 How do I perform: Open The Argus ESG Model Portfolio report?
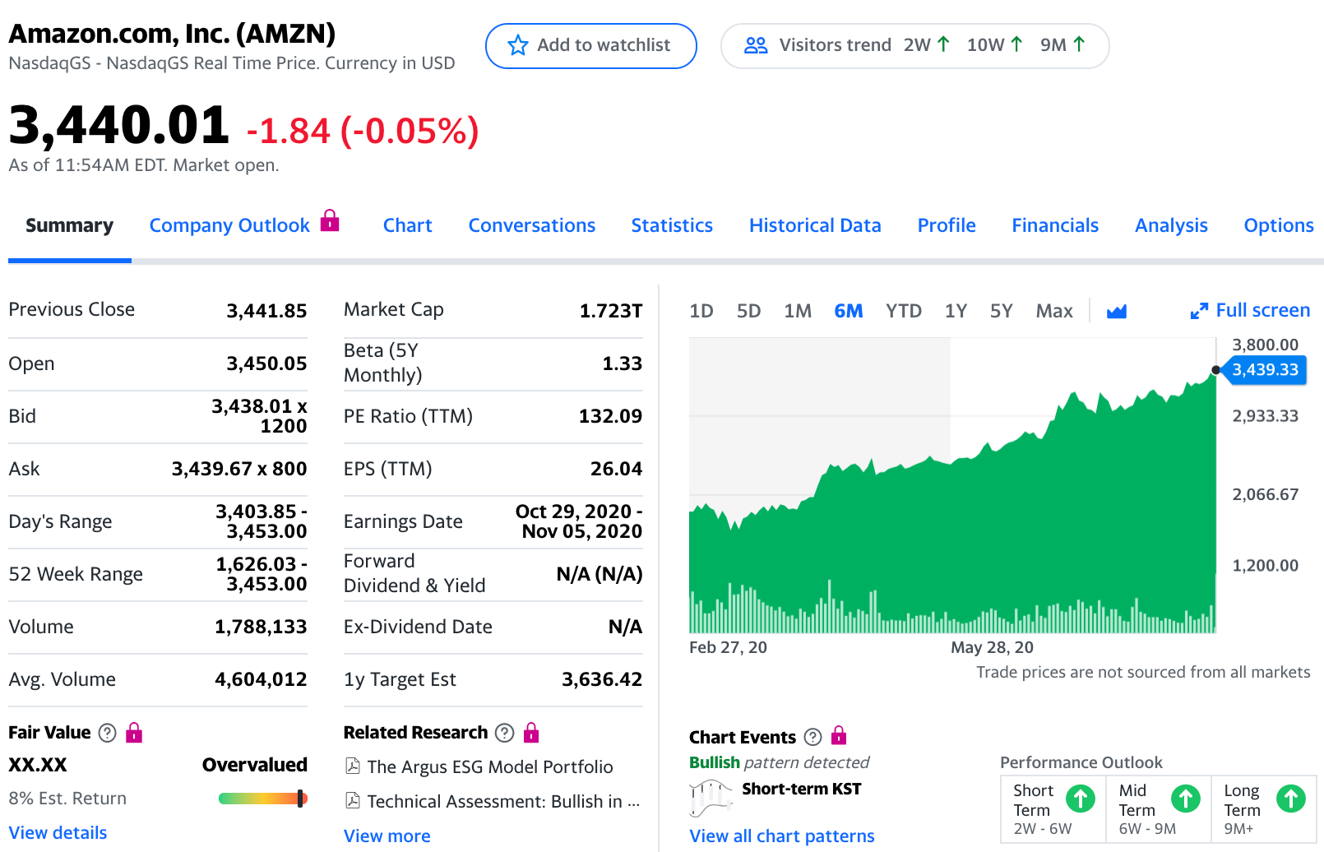click(x=479, y=766)
